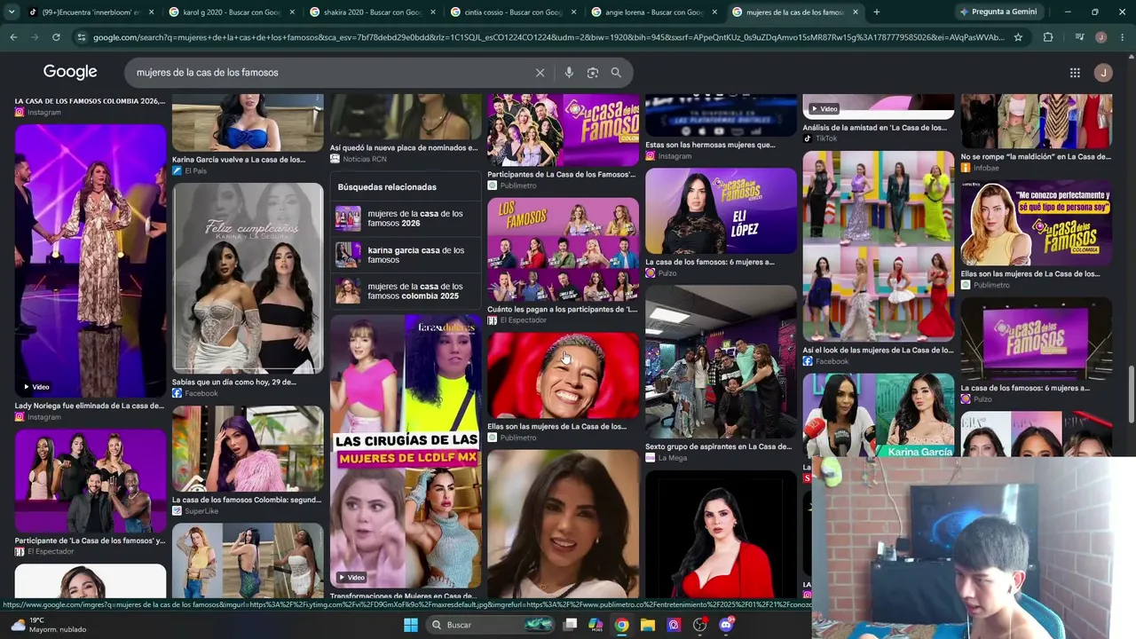Open 'Ellas son las mujeres de La Casa' Publimetro link
Screen dimensions: 1136x639
(x=557, y=426)
